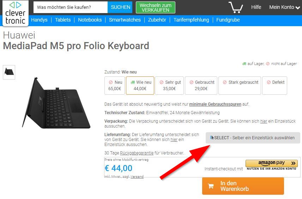Open the Handys category menu

tap(39, 20)
